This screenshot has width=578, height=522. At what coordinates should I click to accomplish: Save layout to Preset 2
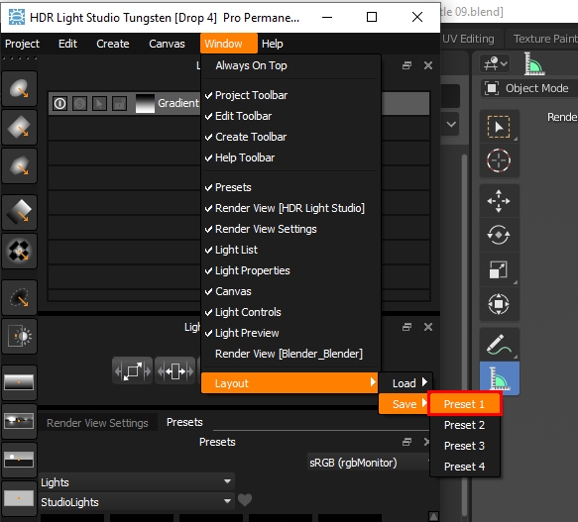(464, 425)
